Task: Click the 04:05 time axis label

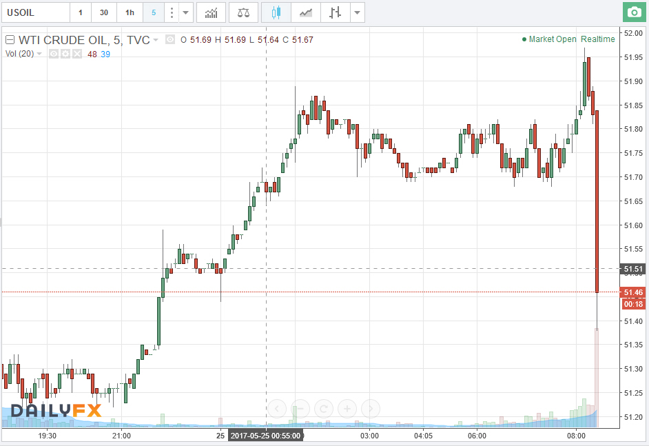Action: (x=423, y=436)
